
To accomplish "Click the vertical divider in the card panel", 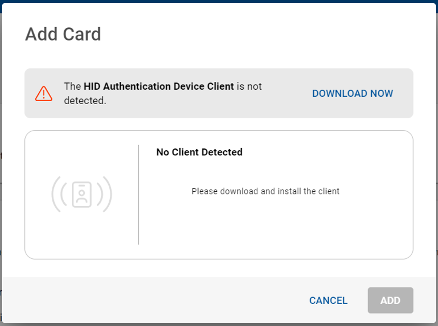I will click(140, 194).
